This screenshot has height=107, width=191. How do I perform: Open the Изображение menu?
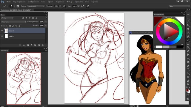[x=33, y=2]
